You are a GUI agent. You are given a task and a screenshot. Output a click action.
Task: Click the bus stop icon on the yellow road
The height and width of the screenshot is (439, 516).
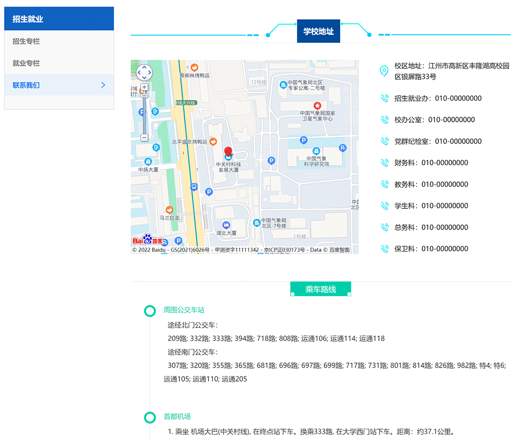[x=194, y=187]
